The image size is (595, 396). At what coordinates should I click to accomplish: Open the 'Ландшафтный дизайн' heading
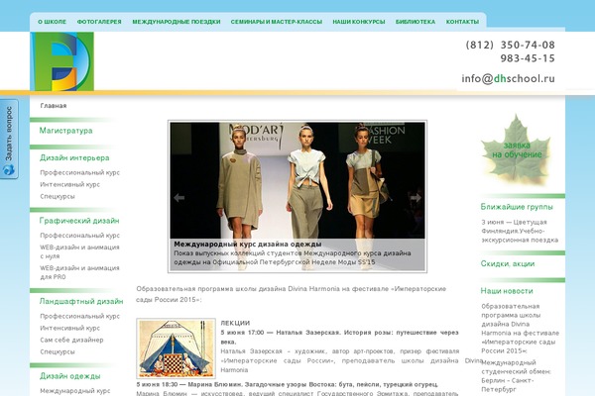click(x=81, y=301)
